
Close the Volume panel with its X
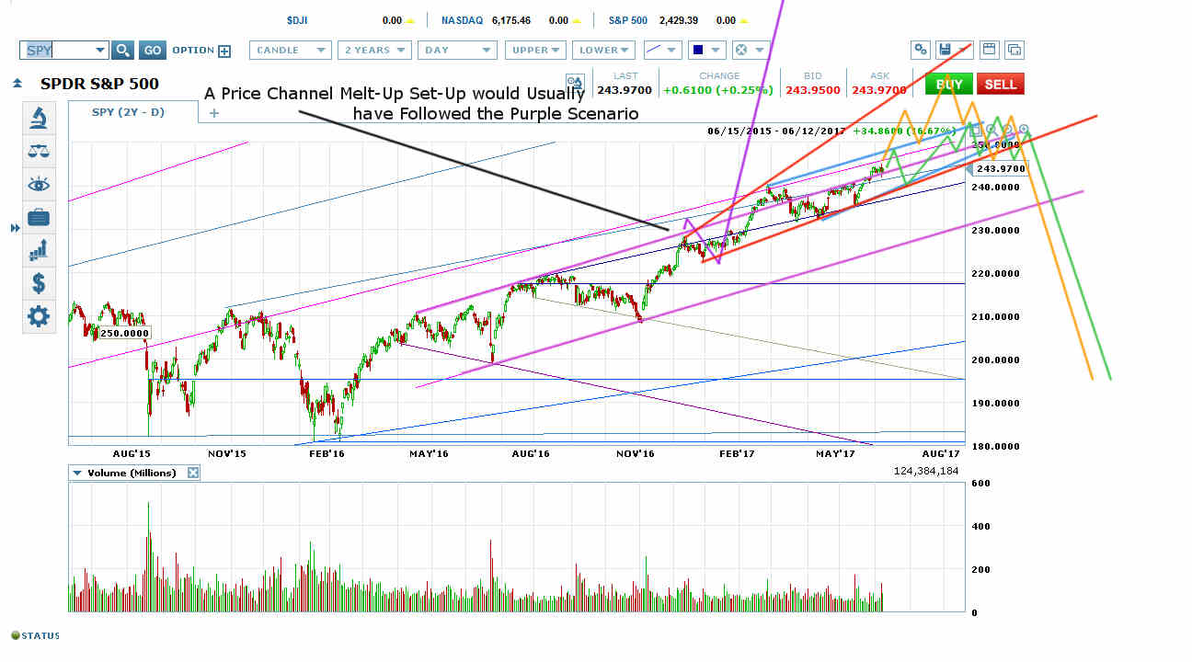pyautogui.click(x=193, y=473)
